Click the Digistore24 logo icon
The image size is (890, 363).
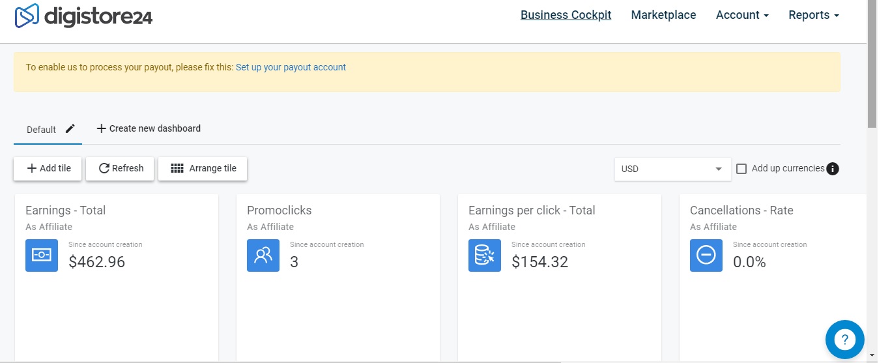point(27,16)
